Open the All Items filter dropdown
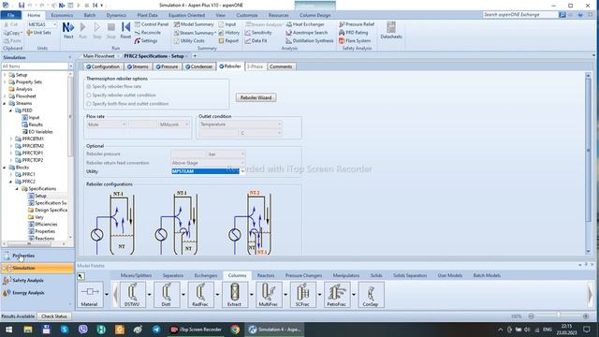The width and height of the screenshot is (599, 337). [71, 66]
